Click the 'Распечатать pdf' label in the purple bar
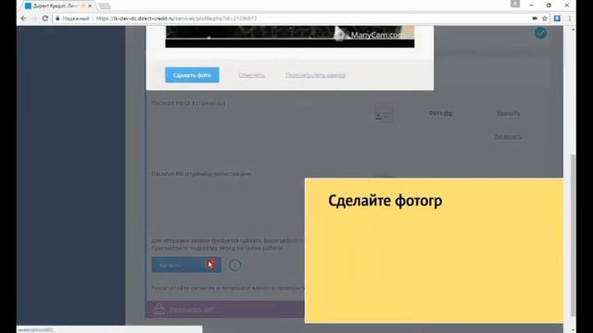This screenshot has width=593, height=333. click(192, 310)
